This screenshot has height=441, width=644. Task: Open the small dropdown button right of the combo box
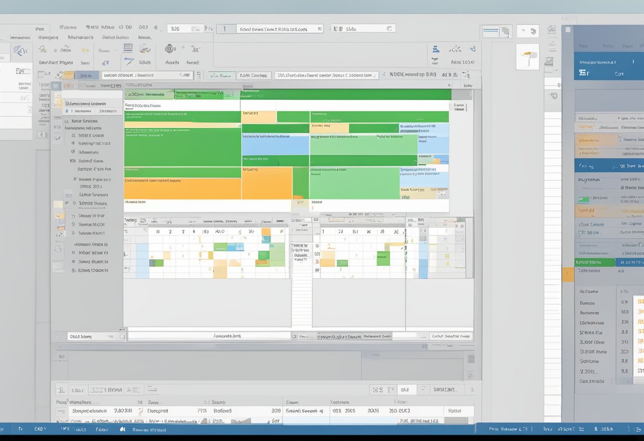(x=196, y=76)
